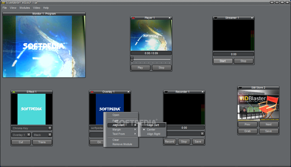Image resolution: width=291 pixels, height=167 pixels.
Task: Click the Overlay 1 text field showing softpedia
Action: coord(97,128)
